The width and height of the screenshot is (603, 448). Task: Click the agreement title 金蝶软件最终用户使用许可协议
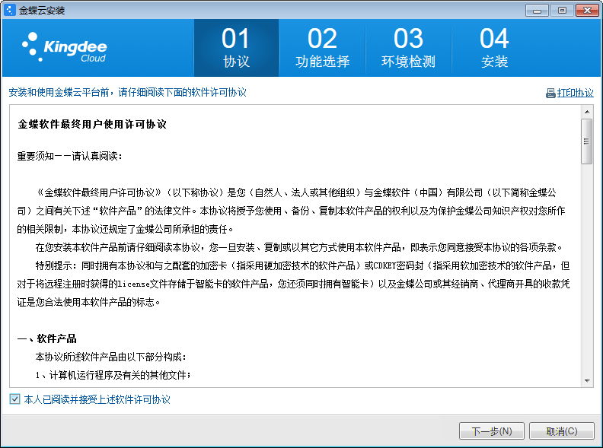coord(92,125)
